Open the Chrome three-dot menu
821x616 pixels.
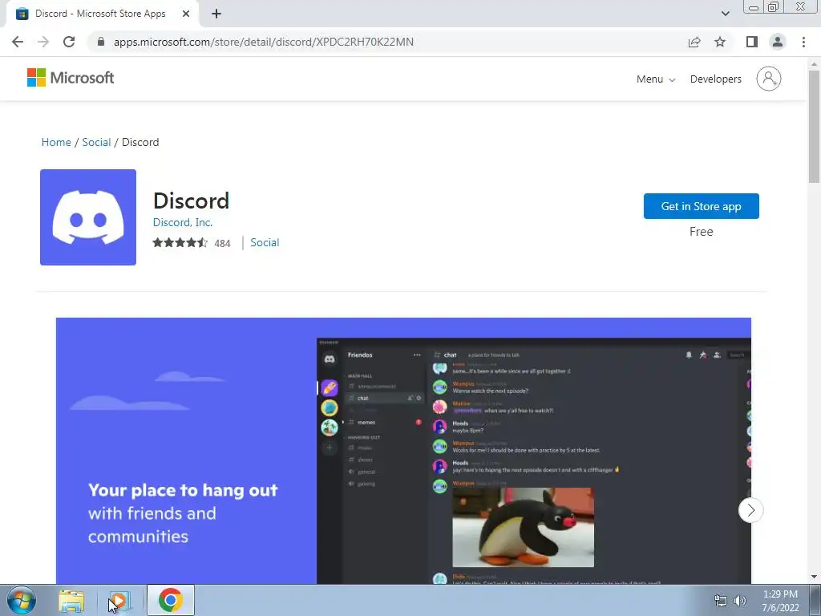point(803,42)
